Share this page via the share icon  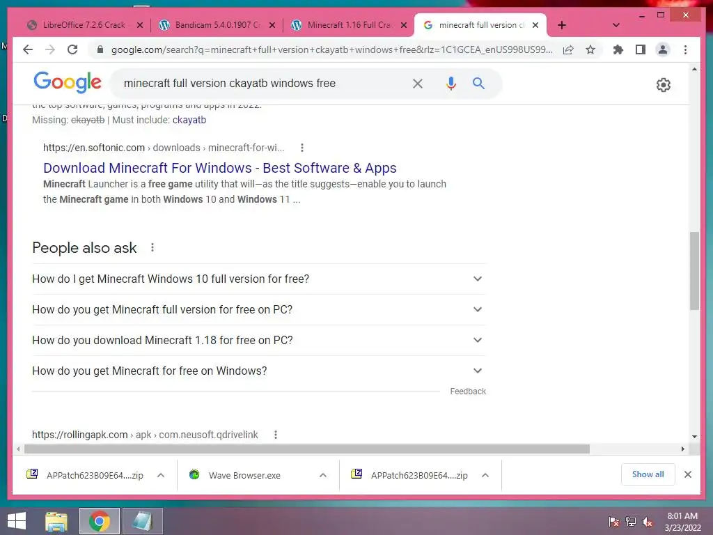pyautogui.click(x=568, y=49)
